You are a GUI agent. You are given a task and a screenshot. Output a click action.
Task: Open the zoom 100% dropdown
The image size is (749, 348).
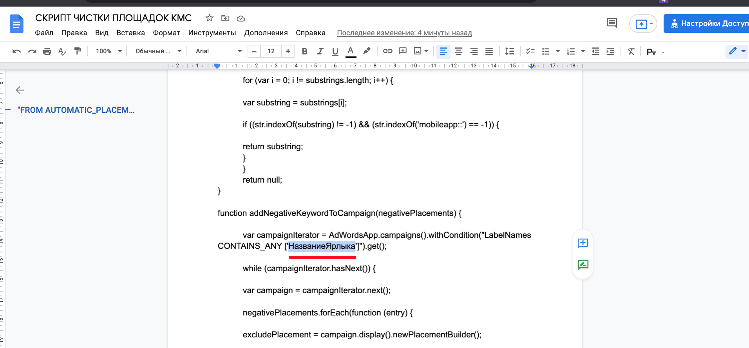(x=109, y=51)
